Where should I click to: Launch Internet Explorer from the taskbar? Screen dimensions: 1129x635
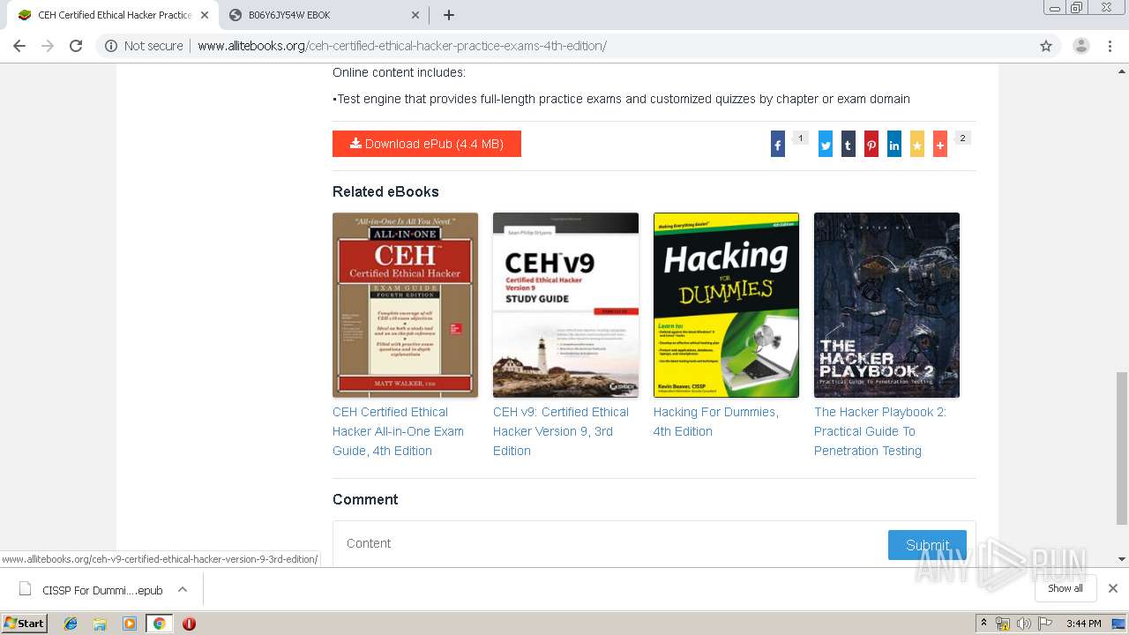(x=71, y=624)
